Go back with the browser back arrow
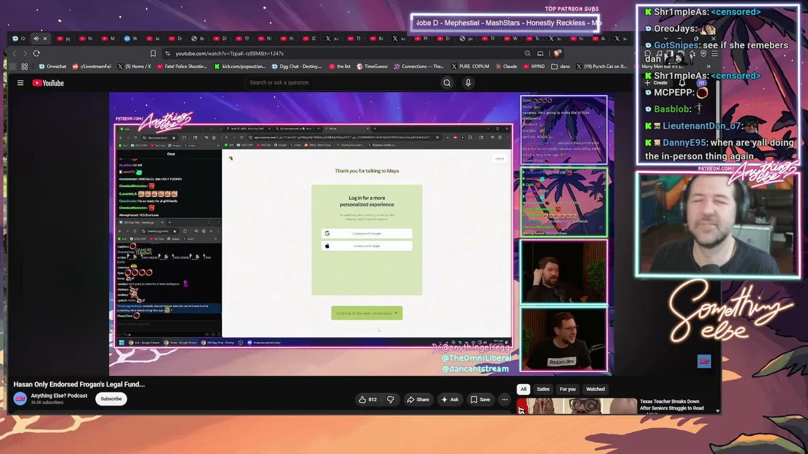The height and width of the screenshot is (454, 808). click(14, 54)
